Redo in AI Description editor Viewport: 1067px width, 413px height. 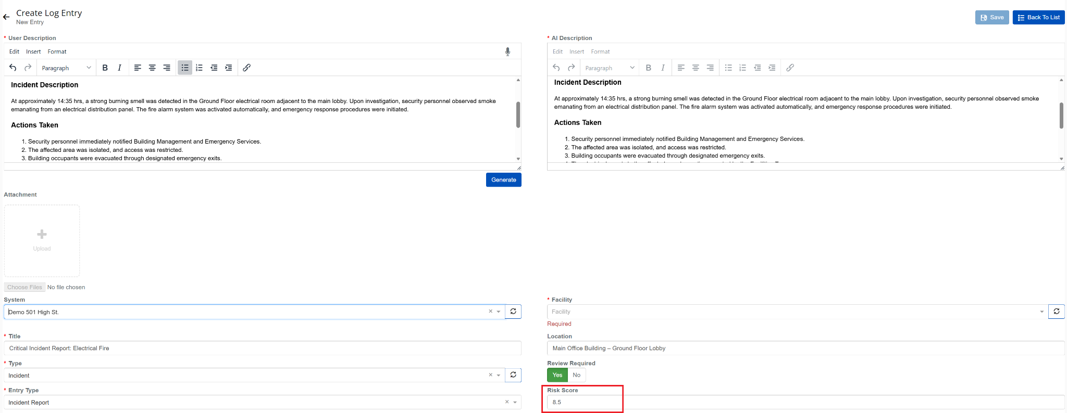pyautogui.click(x=572, y=68)
